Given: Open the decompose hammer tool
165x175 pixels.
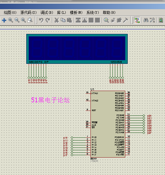Looking at the screenshot, I should click(126, 20).
